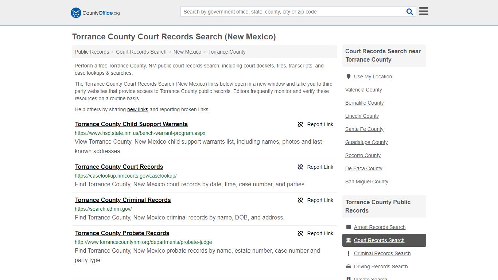Open Guadalupe County court records
This screenshot has height=280, width=498.
(x=366, y=142)
